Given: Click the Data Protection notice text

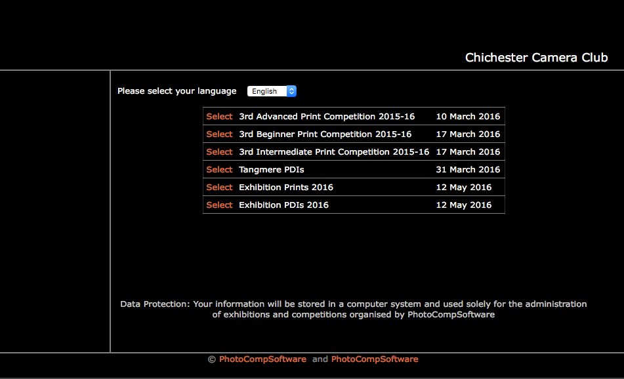Looking at the screenshot, I should [353, 309].
